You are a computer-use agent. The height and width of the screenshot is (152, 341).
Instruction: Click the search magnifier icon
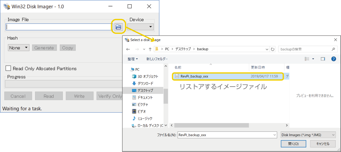(333, 49)
